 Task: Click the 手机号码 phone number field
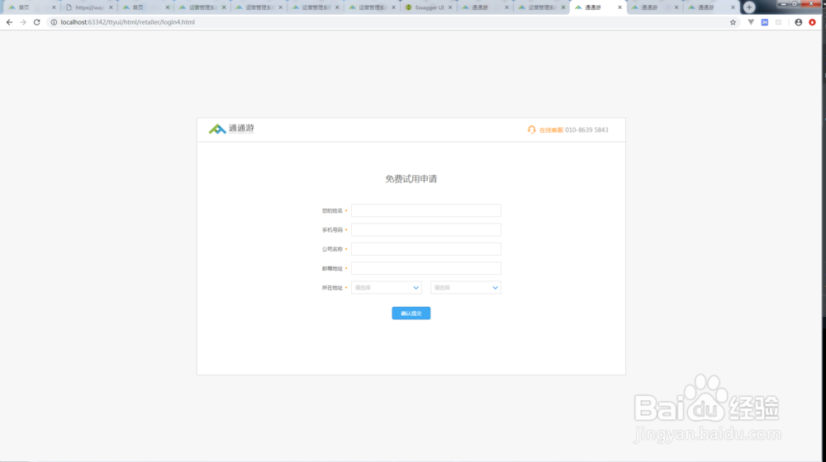coord(425,230)
